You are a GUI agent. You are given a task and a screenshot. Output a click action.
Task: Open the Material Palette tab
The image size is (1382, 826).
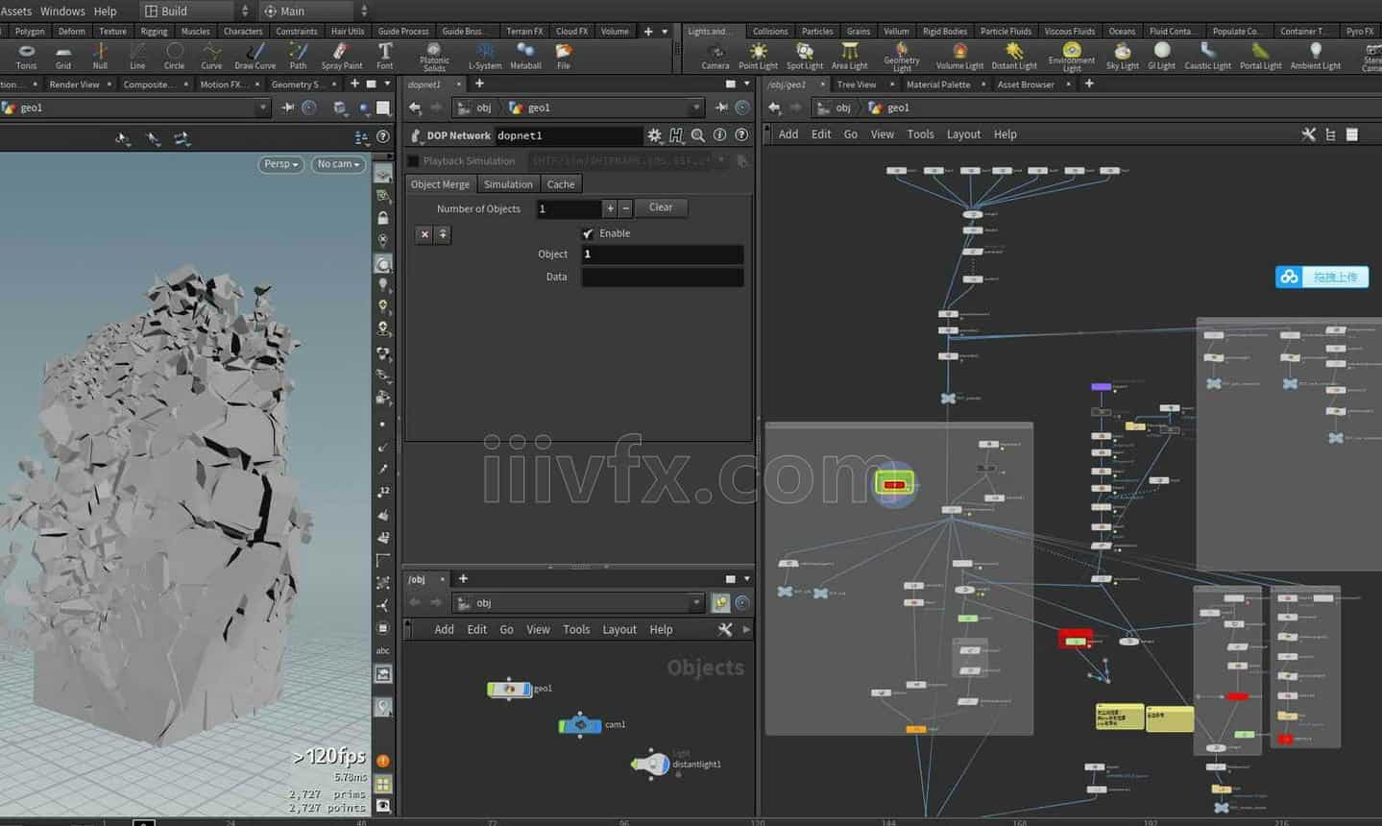click(937, 85)
